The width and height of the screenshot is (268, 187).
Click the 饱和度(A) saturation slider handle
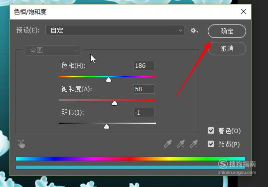coord(115,103)
